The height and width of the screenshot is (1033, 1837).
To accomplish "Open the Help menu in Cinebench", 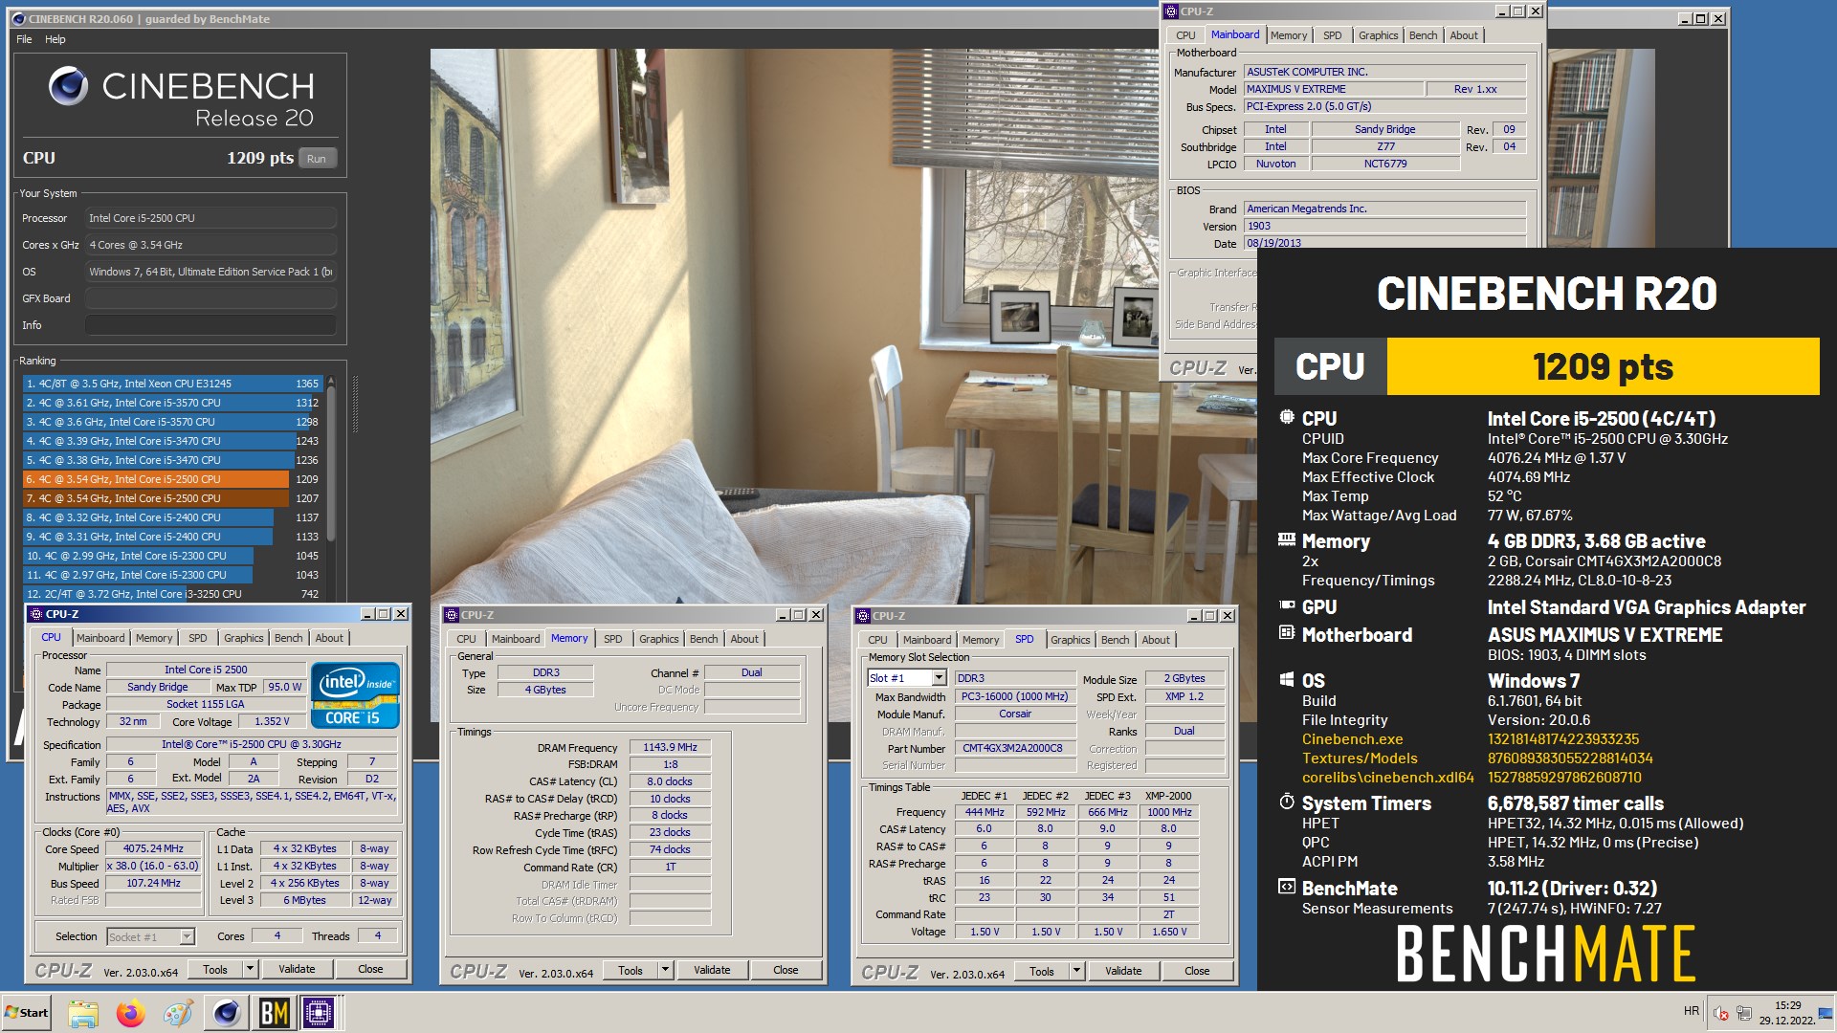I will pos(55,39).
